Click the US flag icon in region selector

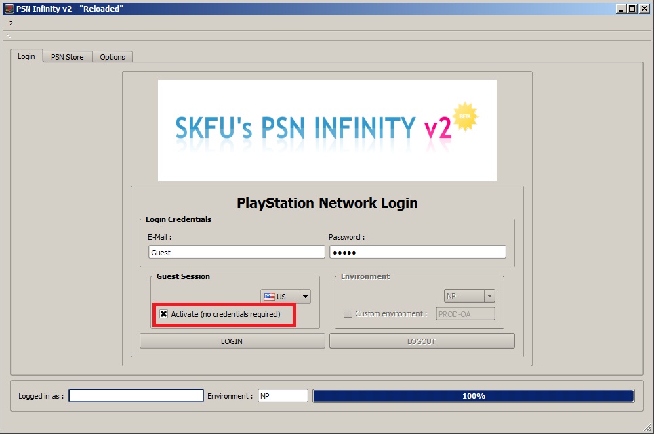(x=270, y=297)
